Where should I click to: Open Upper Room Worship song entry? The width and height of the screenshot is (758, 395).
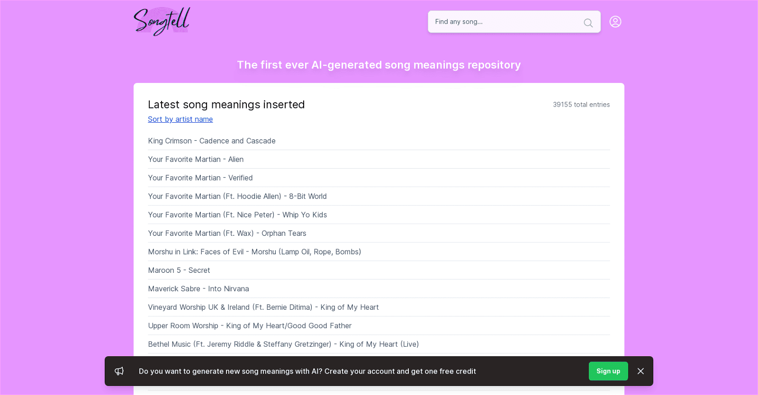[249, 325]
